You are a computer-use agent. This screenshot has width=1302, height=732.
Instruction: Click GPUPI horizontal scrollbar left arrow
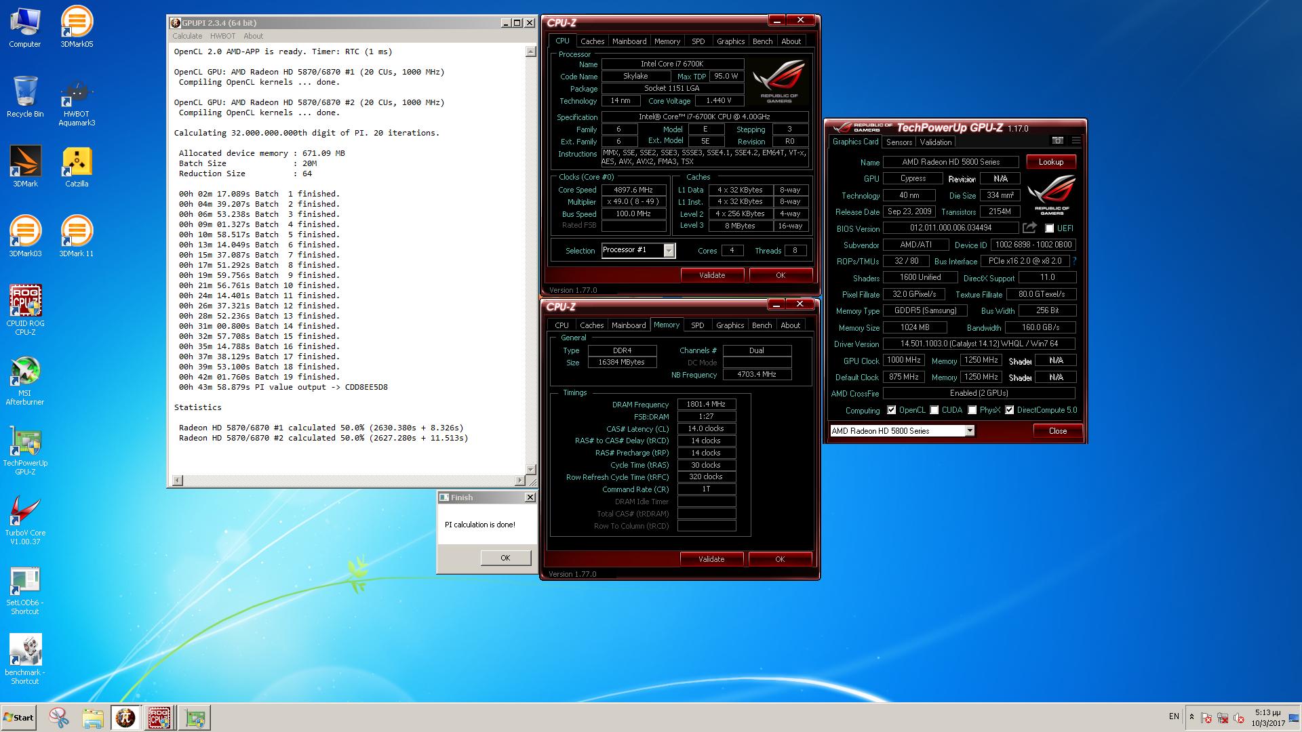(178, 481)
